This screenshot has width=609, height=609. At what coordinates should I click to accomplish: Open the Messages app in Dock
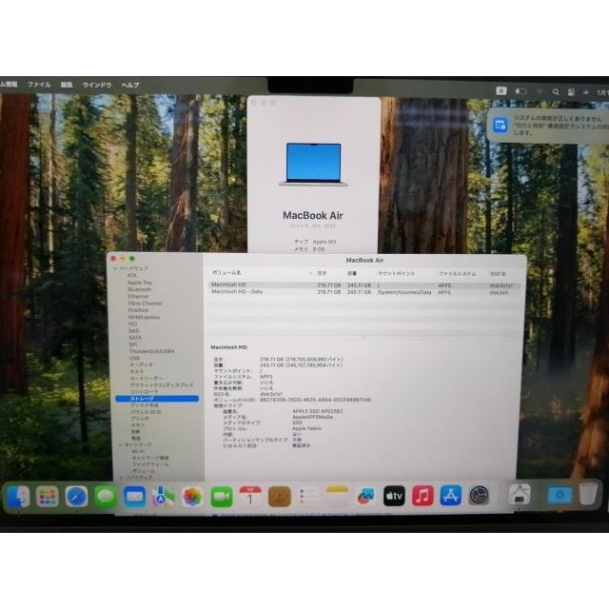106,497
